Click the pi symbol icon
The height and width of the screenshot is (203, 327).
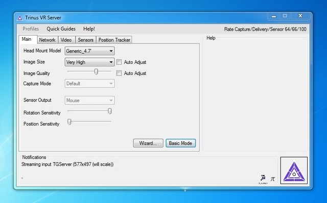tap(272, 179)
